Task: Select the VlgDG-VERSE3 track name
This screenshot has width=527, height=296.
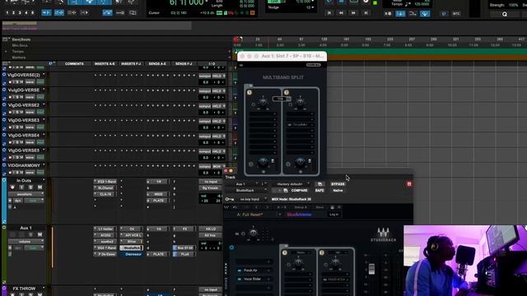Action: 24,120
